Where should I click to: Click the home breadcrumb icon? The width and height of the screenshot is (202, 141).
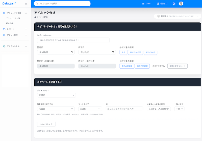[35, 17]
